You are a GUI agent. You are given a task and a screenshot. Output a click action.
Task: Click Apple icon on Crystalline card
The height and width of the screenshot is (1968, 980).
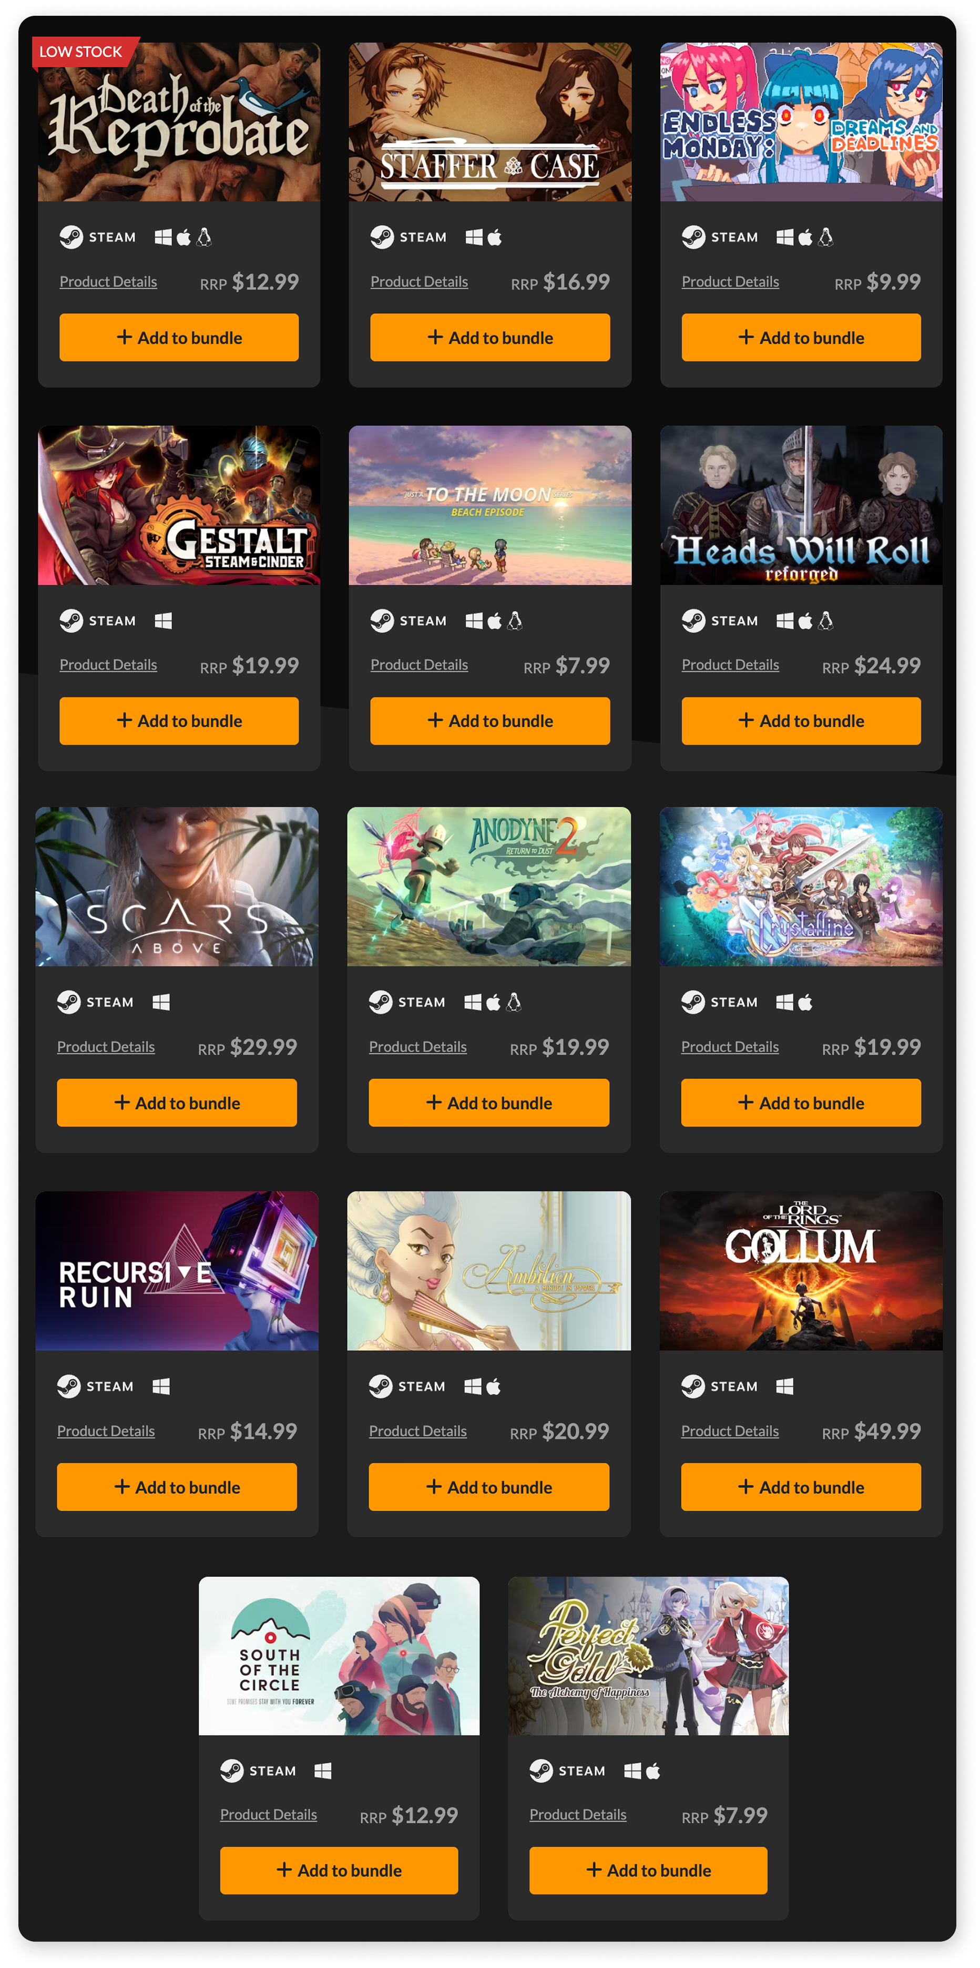[805, 1002]
